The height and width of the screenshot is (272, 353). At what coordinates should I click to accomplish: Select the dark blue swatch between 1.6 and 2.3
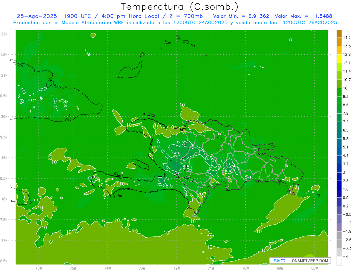339,185
